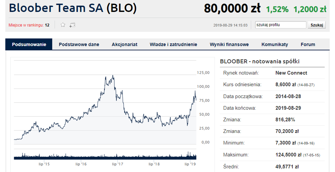This screenshot has width=335, height=172.
Task: Click the New Connect market value
Action: (x=291, y=73)
